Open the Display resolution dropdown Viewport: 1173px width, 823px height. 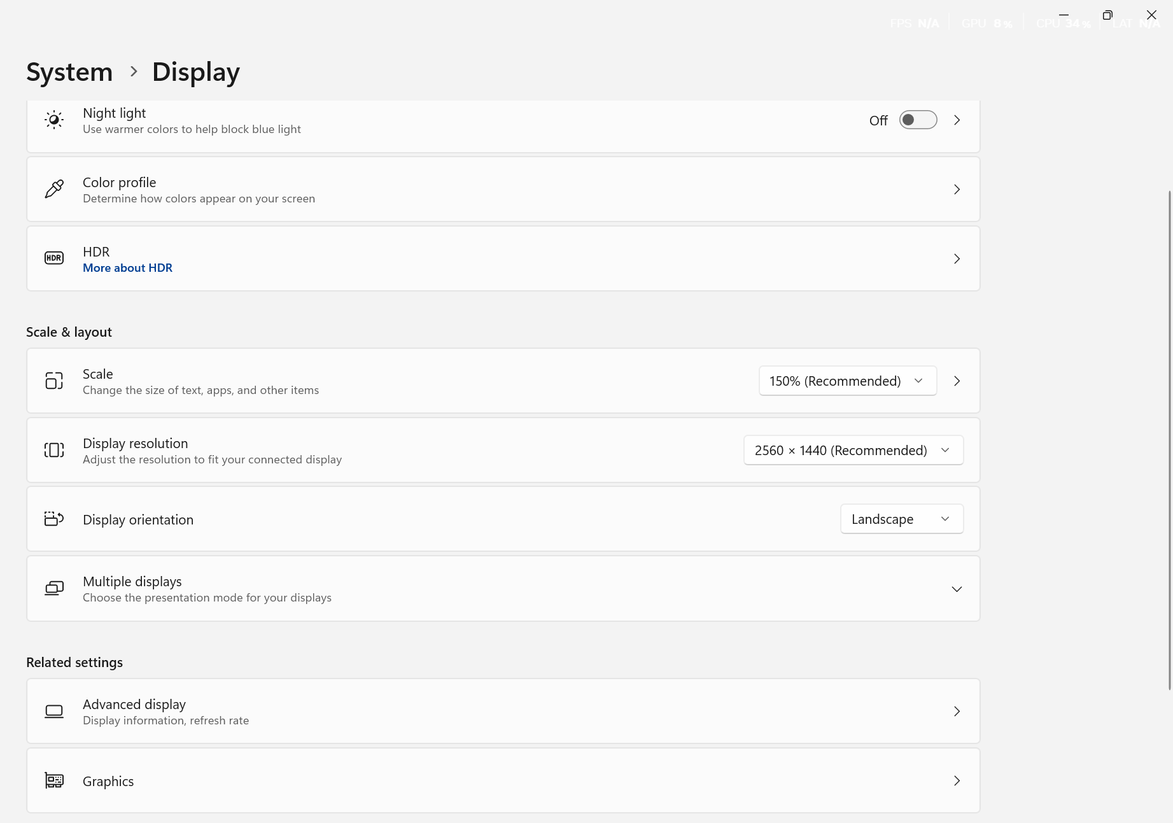coord(853,450)
